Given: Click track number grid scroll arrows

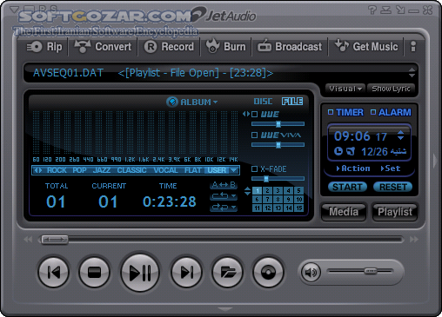Looking at the screenshot, I should click(x=247, y=191).
